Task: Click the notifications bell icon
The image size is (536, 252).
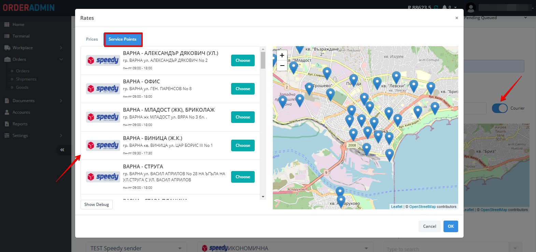Action: click(x=445, y=7)
